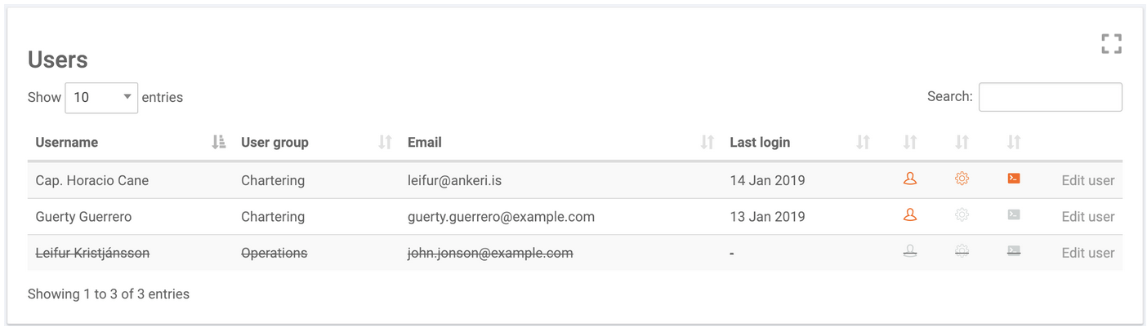
Task: Click Edit user for Guerty Guerrero
Action: [x=1087, y=217]
